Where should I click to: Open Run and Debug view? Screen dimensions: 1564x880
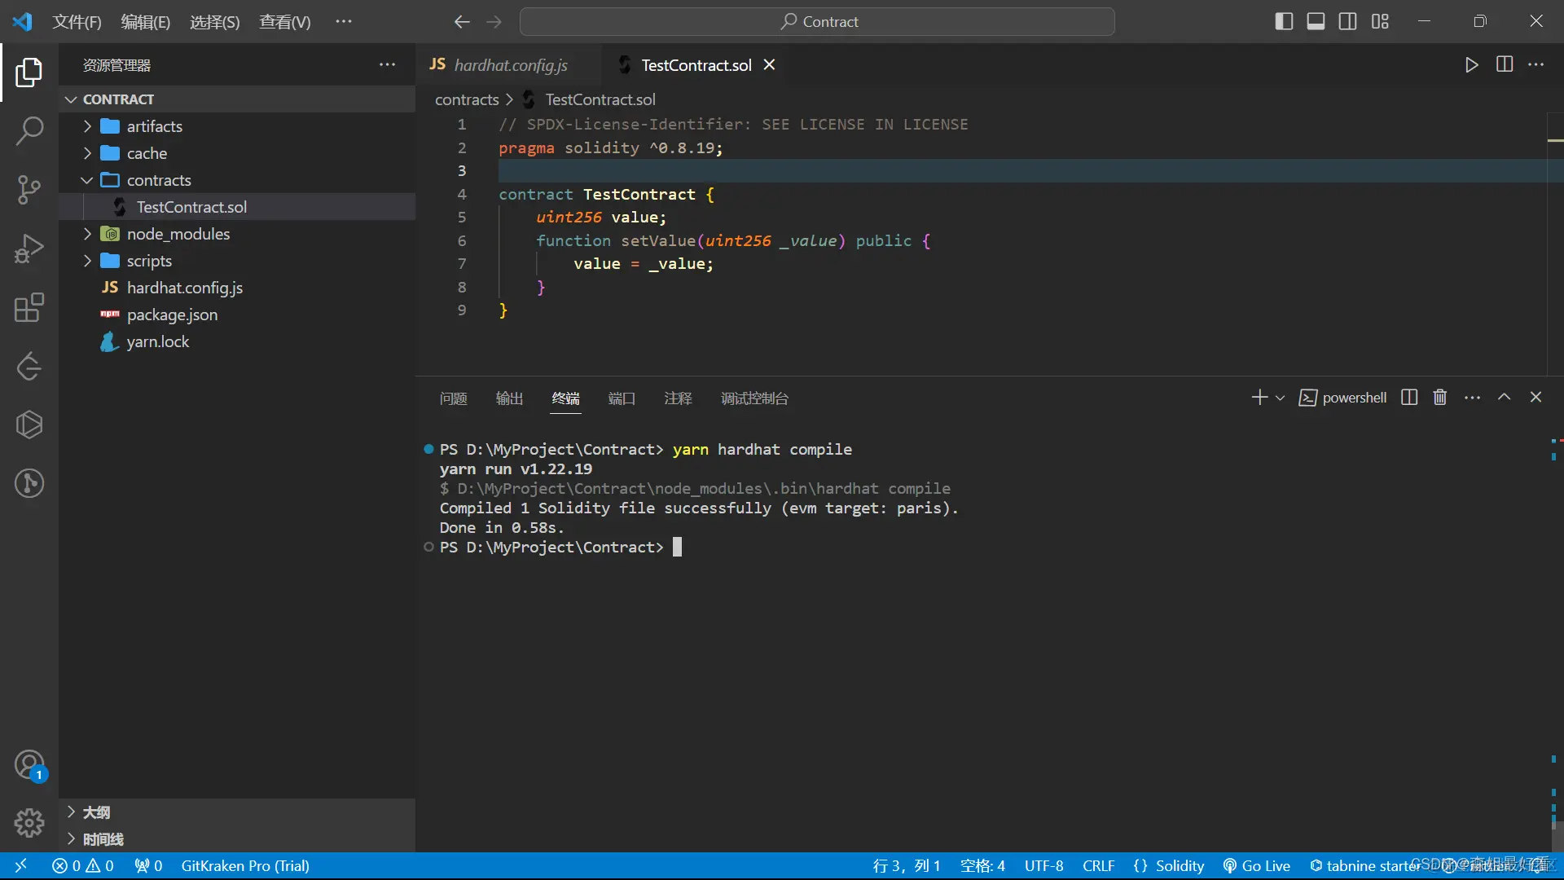click(29, 249)
